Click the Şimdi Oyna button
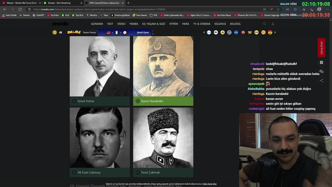 coord(143,32)
